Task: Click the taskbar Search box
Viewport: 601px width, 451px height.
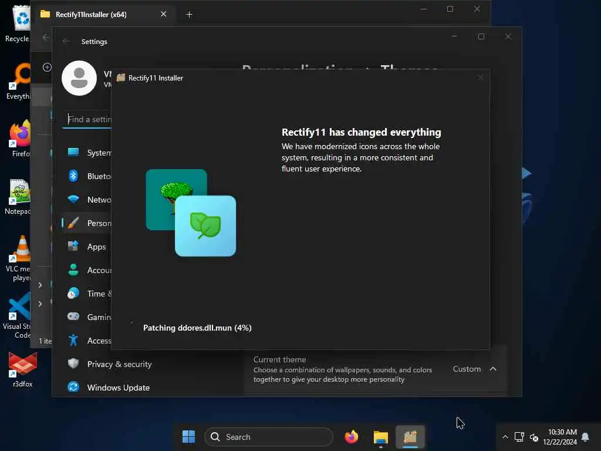Action: point(269,437)
